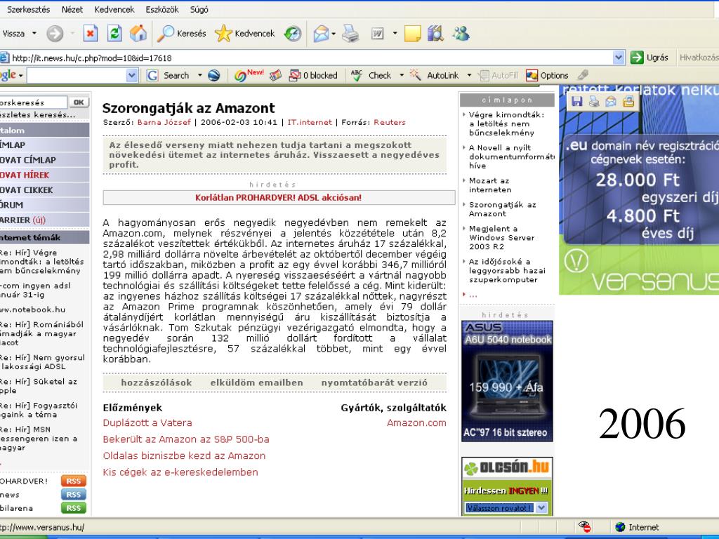
Task: Click the yellow note icon
Action: 412,34
